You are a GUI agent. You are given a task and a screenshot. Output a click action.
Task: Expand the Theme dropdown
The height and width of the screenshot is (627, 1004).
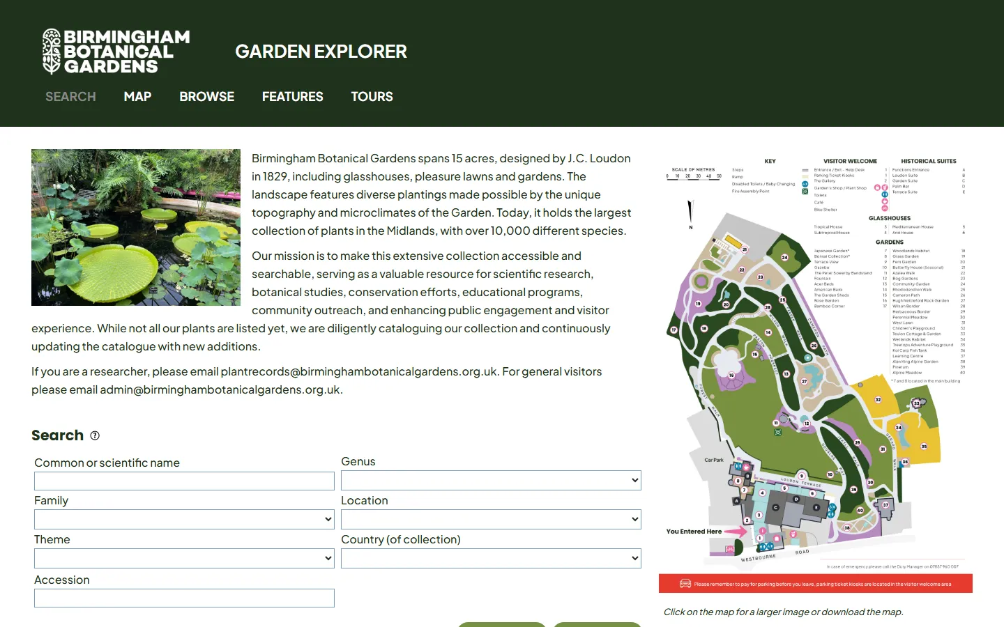pos(184,558)
